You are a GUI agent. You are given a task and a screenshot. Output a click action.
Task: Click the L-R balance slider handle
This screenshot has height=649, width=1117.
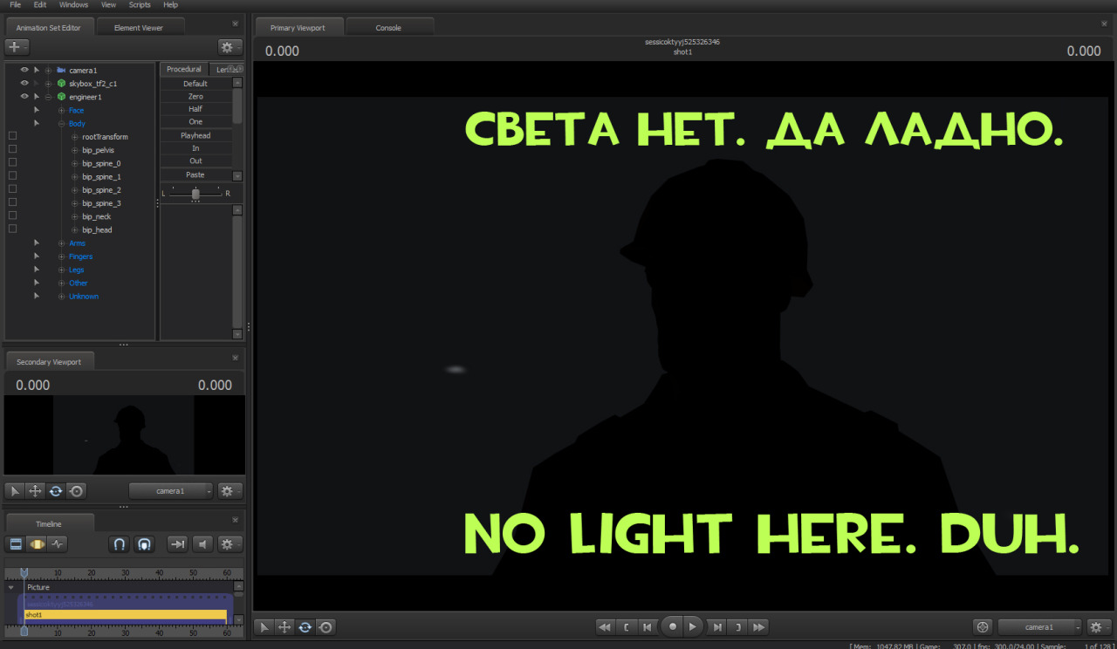195,193
